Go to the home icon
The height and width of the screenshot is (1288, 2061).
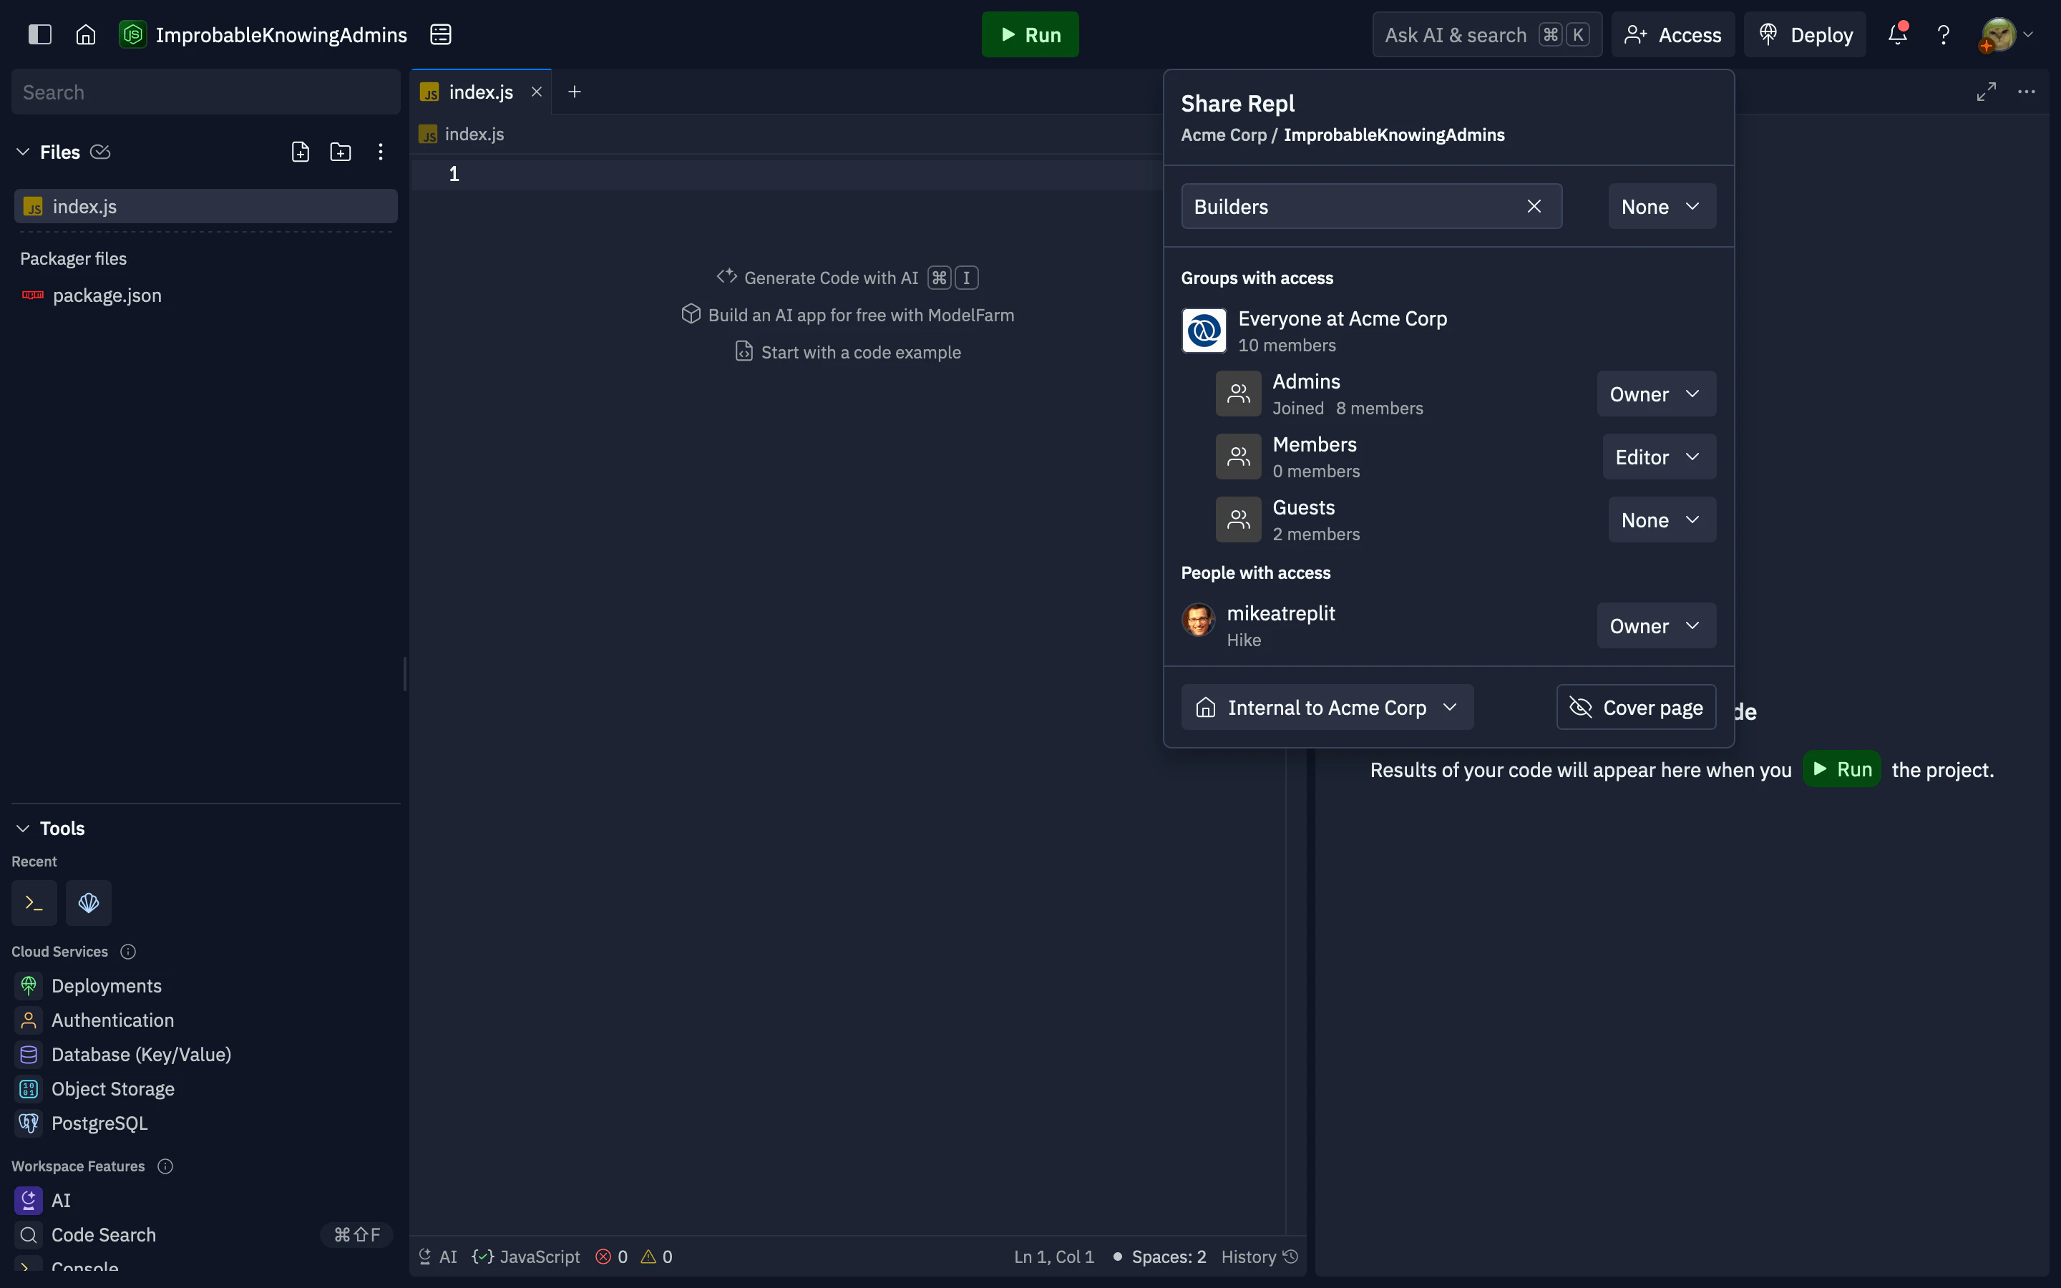coord(85,34)
